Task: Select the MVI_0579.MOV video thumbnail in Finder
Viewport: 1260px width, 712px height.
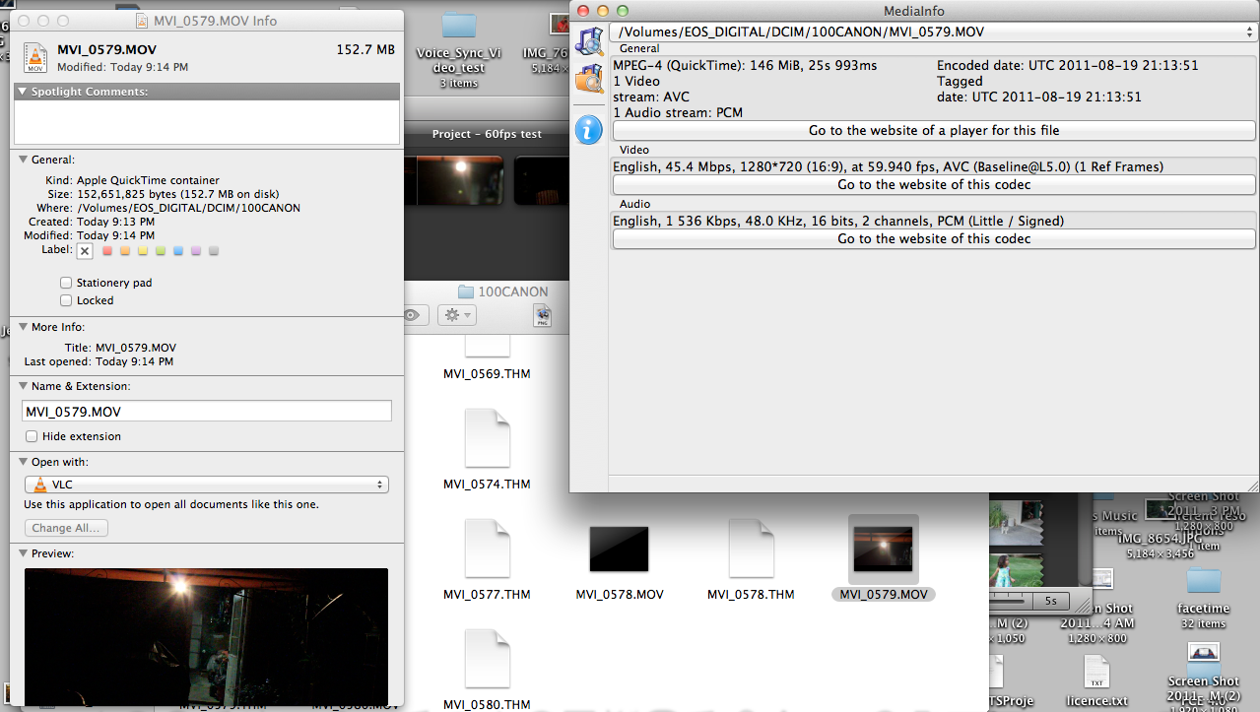Action: tap(883, 550)
